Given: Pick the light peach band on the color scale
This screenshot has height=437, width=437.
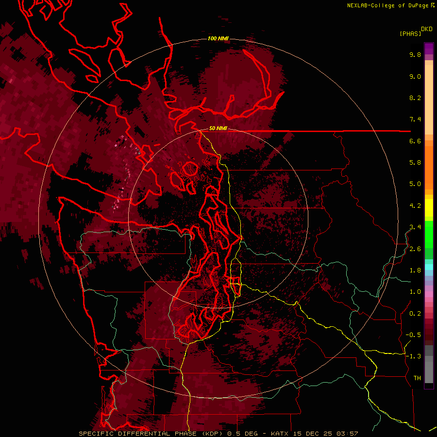Looking at the screenshot, I should pos(429,101).
